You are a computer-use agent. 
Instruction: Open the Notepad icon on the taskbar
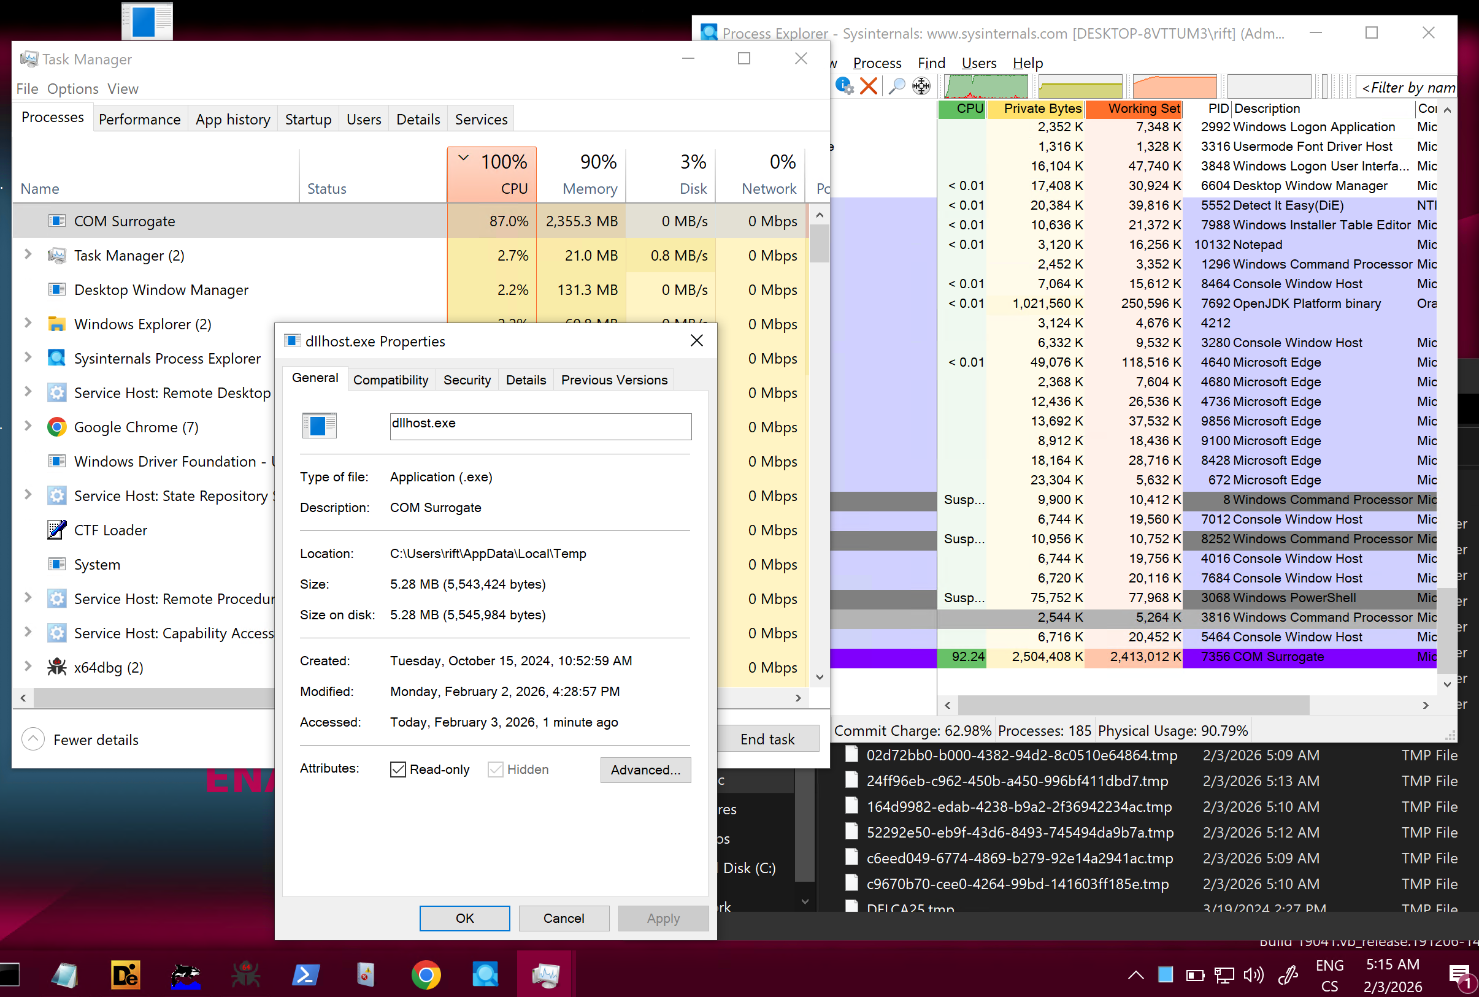click(x=64, y=974)
